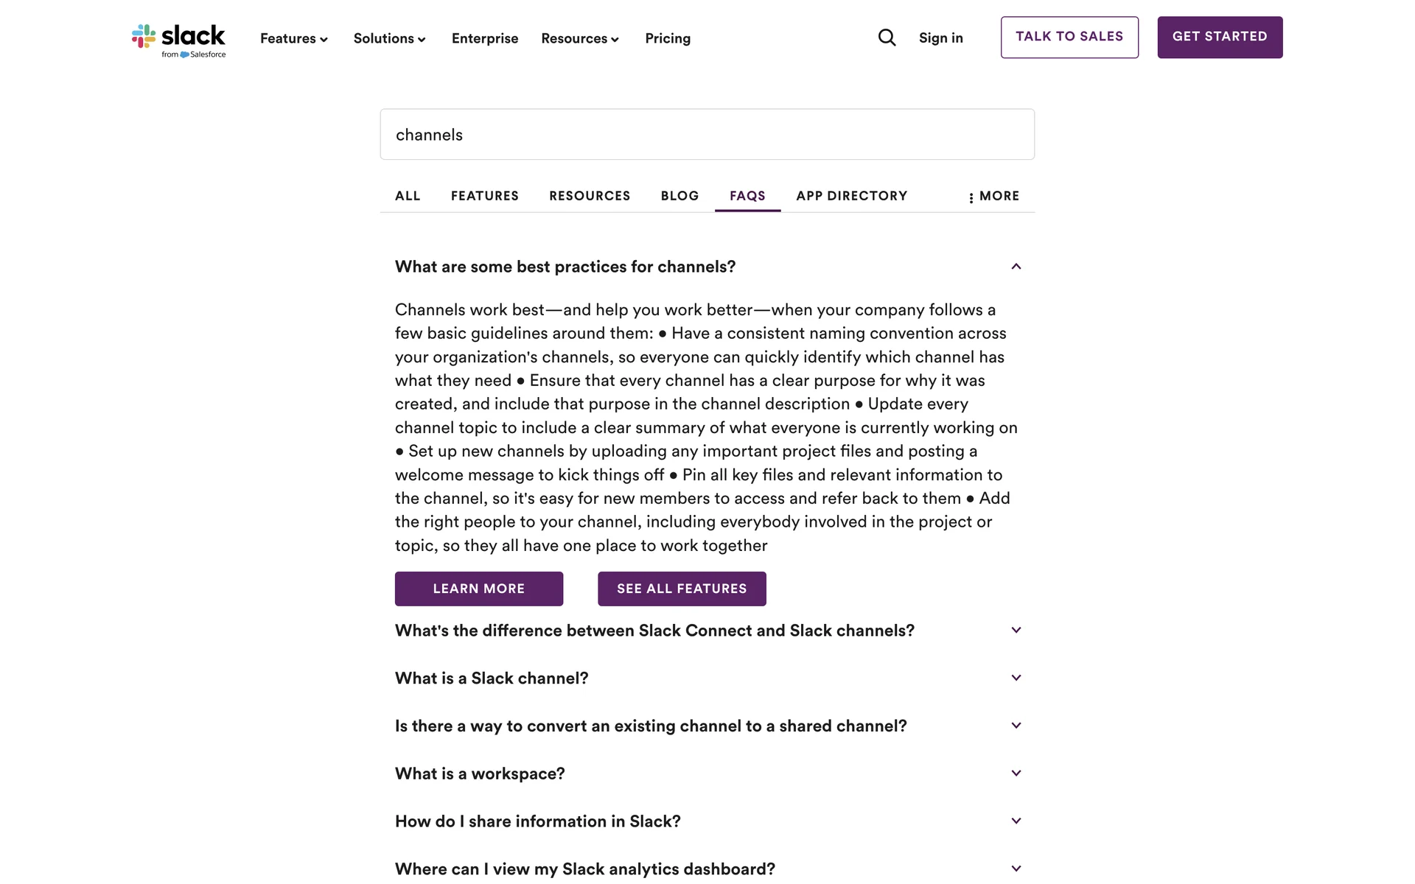
Task: Collapse the best practices for channels answer
Action: point(1016,267)
